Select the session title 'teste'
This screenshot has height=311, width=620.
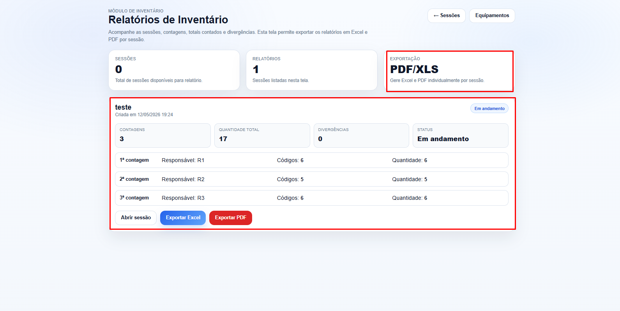click(123, 107)
